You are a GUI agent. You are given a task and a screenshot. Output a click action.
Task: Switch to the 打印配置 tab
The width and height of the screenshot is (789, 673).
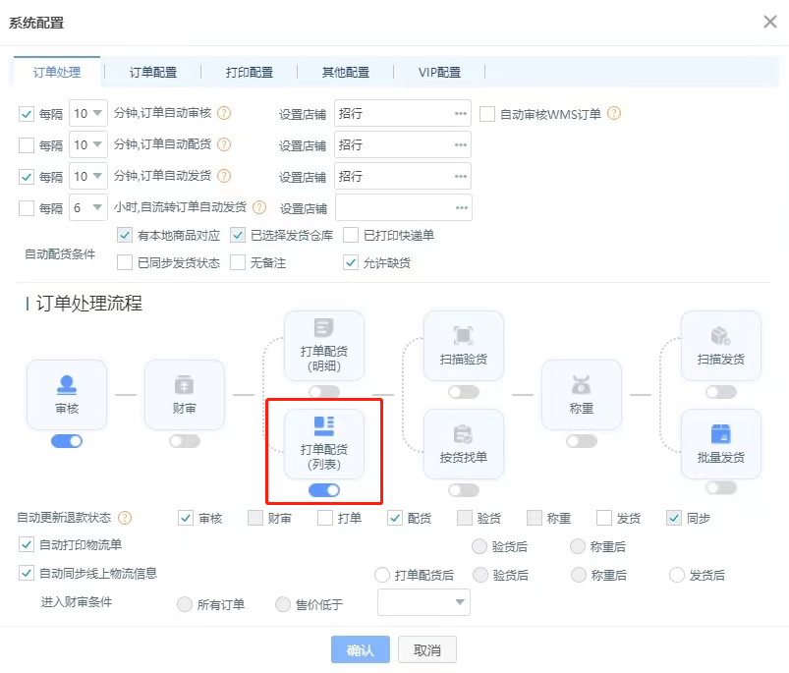249,72
